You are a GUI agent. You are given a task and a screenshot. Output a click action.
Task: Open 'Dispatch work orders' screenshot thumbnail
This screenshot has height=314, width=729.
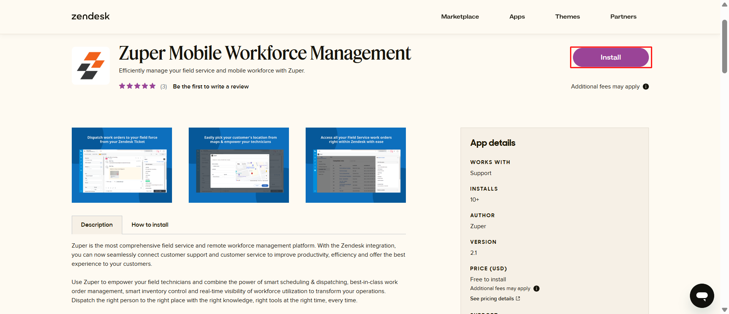[x=122, y=165]
